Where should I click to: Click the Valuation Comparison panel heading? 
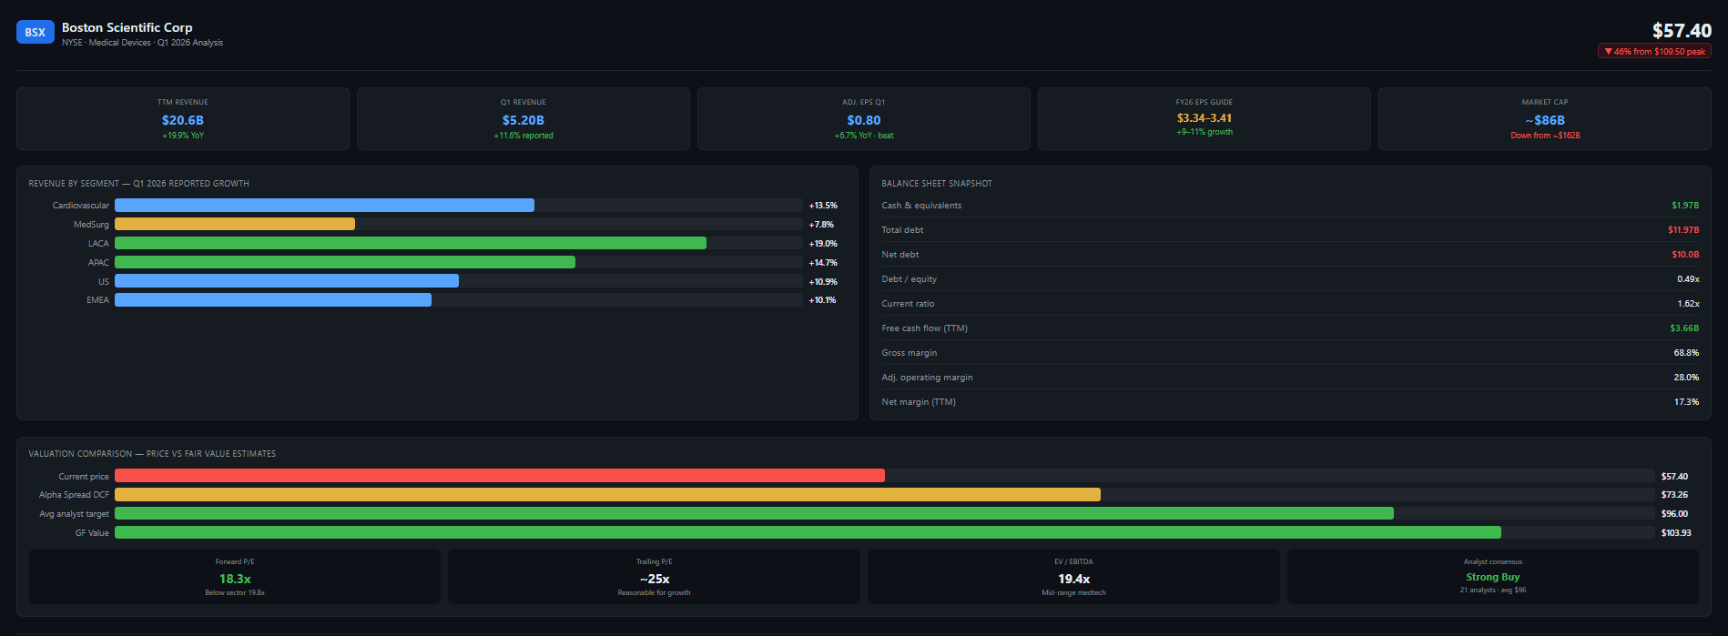(152, 453)
